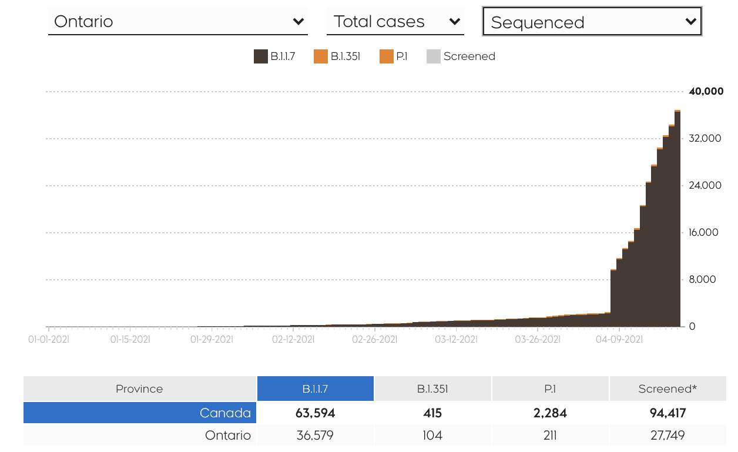The width and height of the screenshot is (738, 452).
Task: Select the B.1.1.7 column header
Action: [316, 389]
